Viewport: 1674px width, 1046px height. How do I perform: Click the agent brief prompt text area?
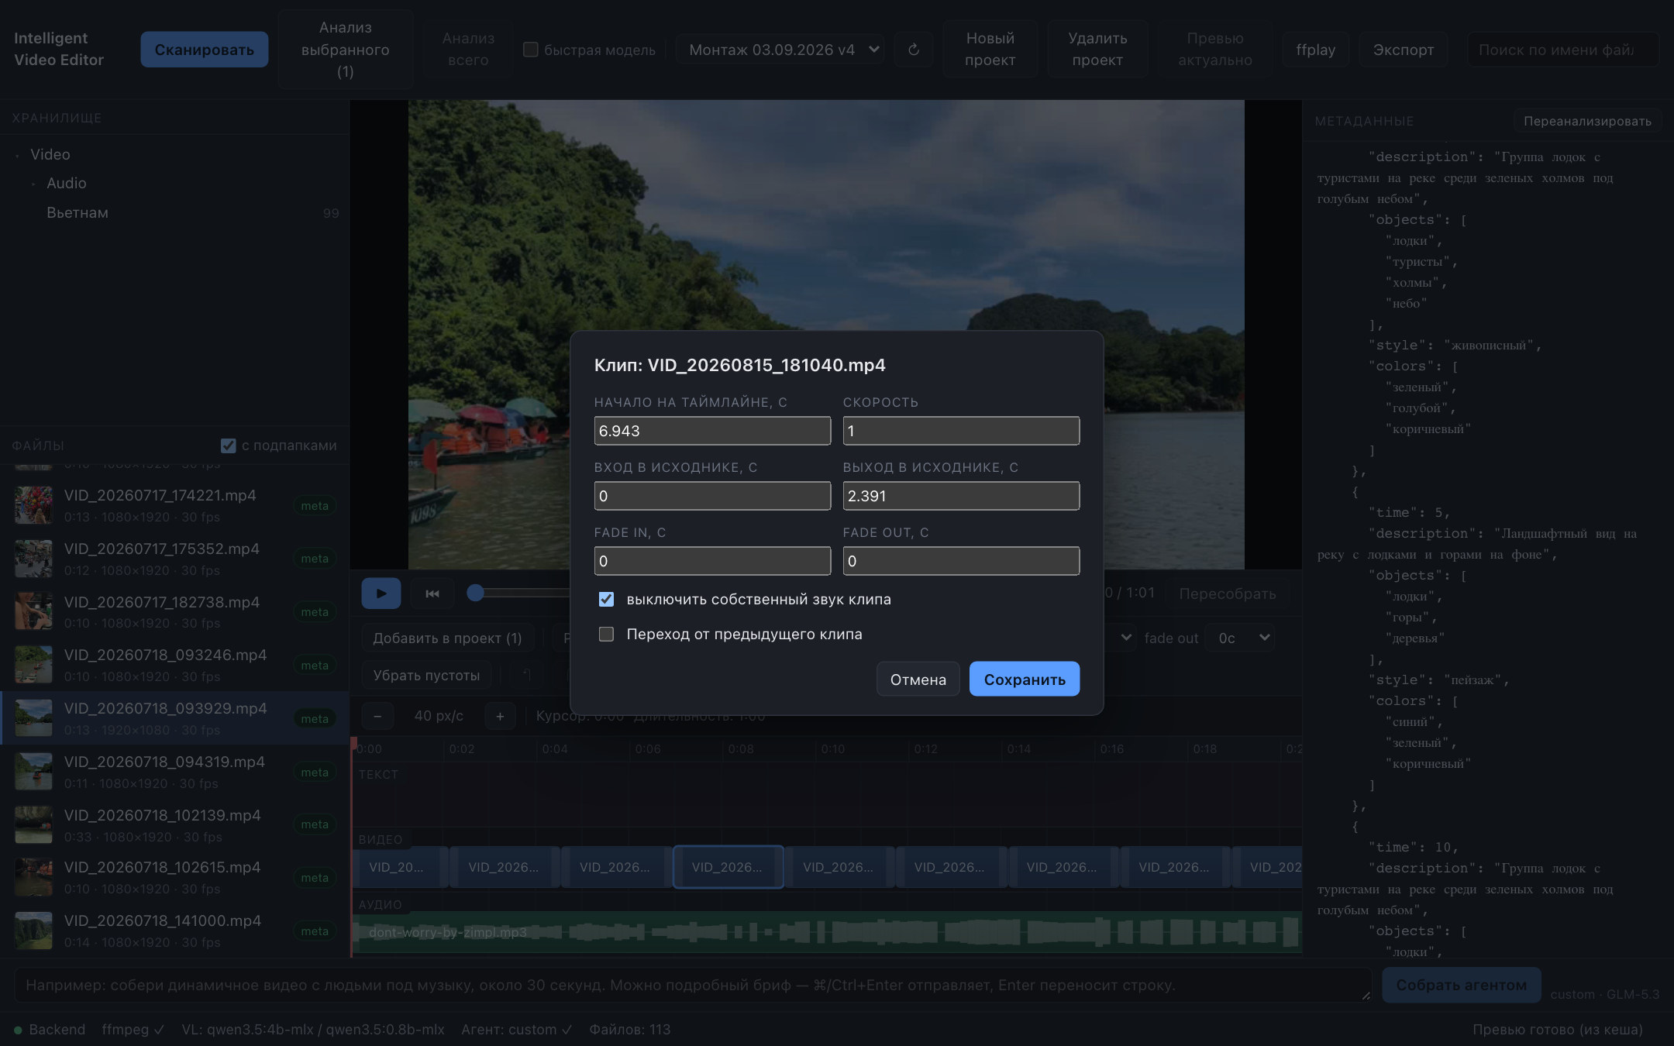click(x=692, y=985)
